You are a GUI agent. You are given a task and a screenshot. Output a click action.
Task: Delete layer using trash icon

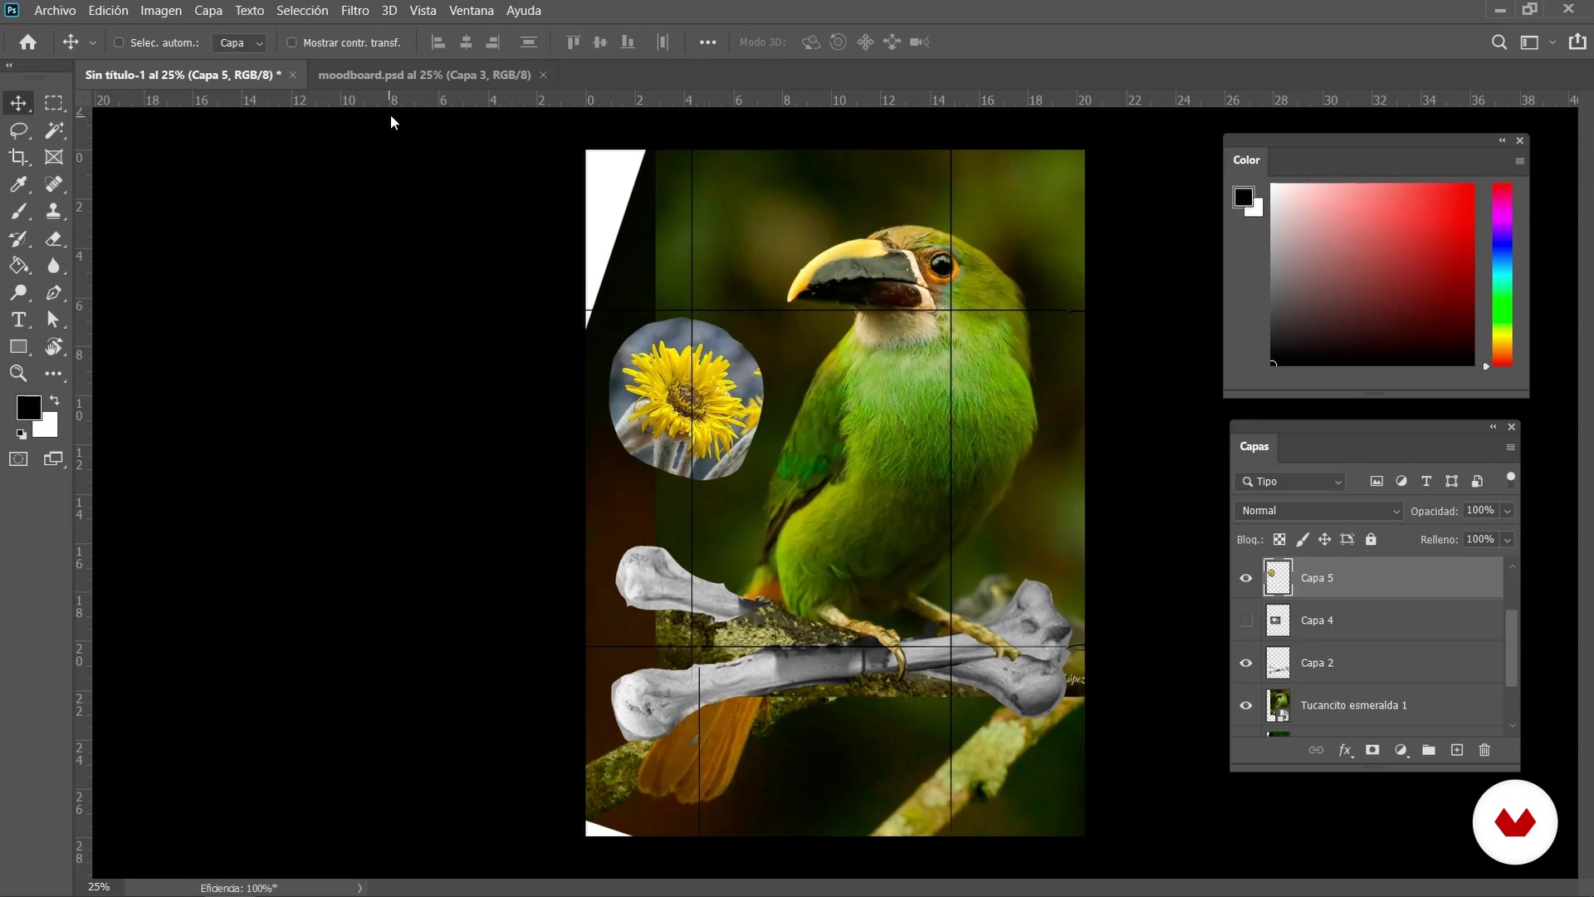(x=1484, y=750)
